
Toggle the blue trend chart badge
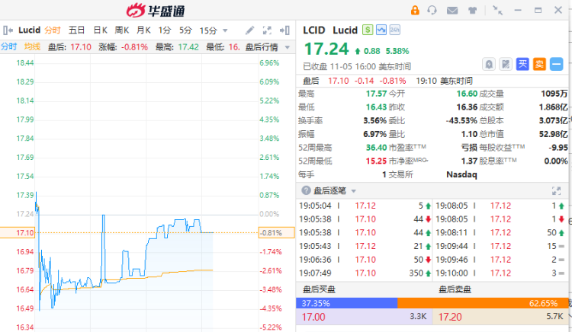pos(381,30)
